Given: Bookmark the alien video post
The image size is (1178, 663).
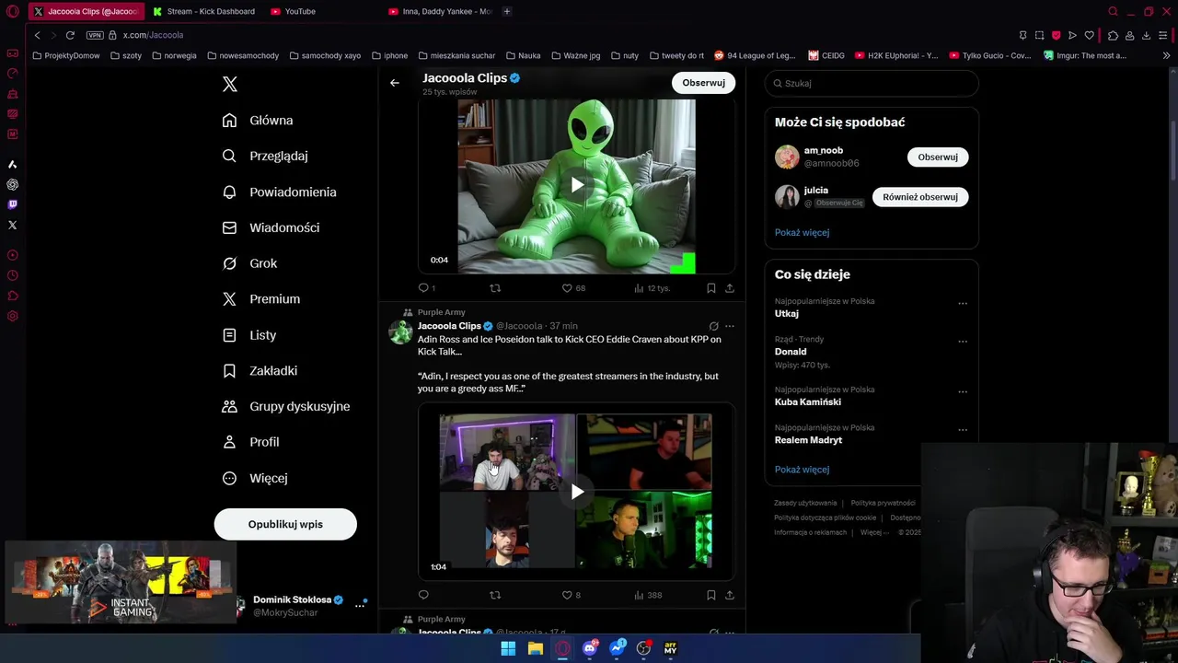Looking at the screenshot, I should [x=710, y=288].
